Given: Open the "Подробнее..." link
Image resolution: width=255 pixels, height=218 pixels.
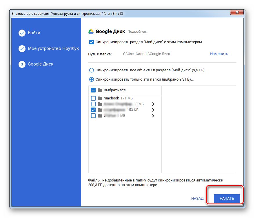Looking at the screenshot, I should click(x=138, y=32).
